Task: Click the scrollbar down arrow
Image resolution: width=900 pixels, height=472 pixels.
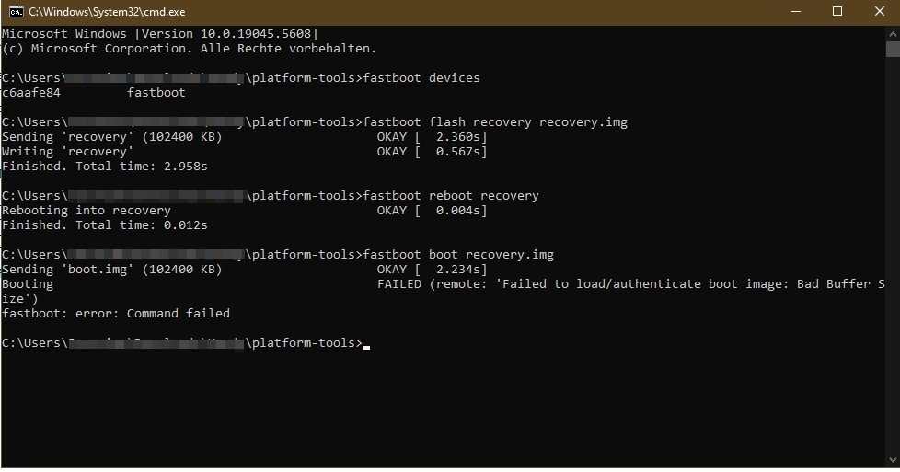Action: tap(893, 460)
